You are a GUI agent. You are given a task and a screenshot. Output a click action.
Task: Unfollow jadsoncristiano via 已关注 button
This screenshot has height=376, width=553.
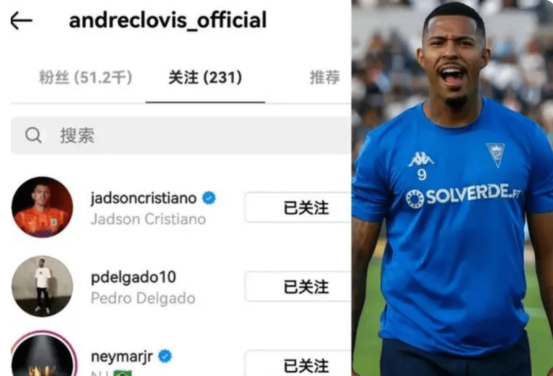coord(298,207)
